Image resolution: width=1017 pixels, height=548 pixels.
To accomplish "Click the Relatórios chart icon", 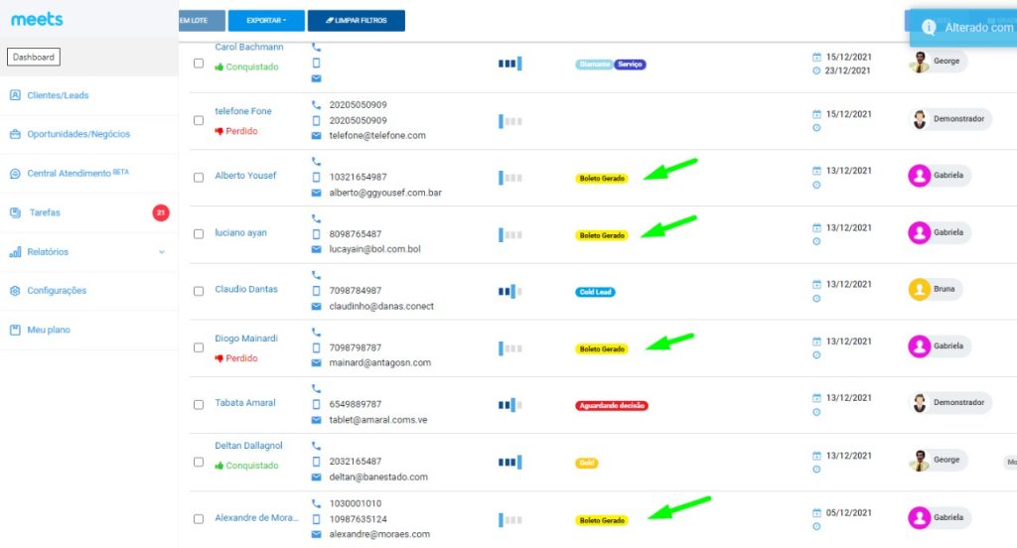I will point(15,251).
